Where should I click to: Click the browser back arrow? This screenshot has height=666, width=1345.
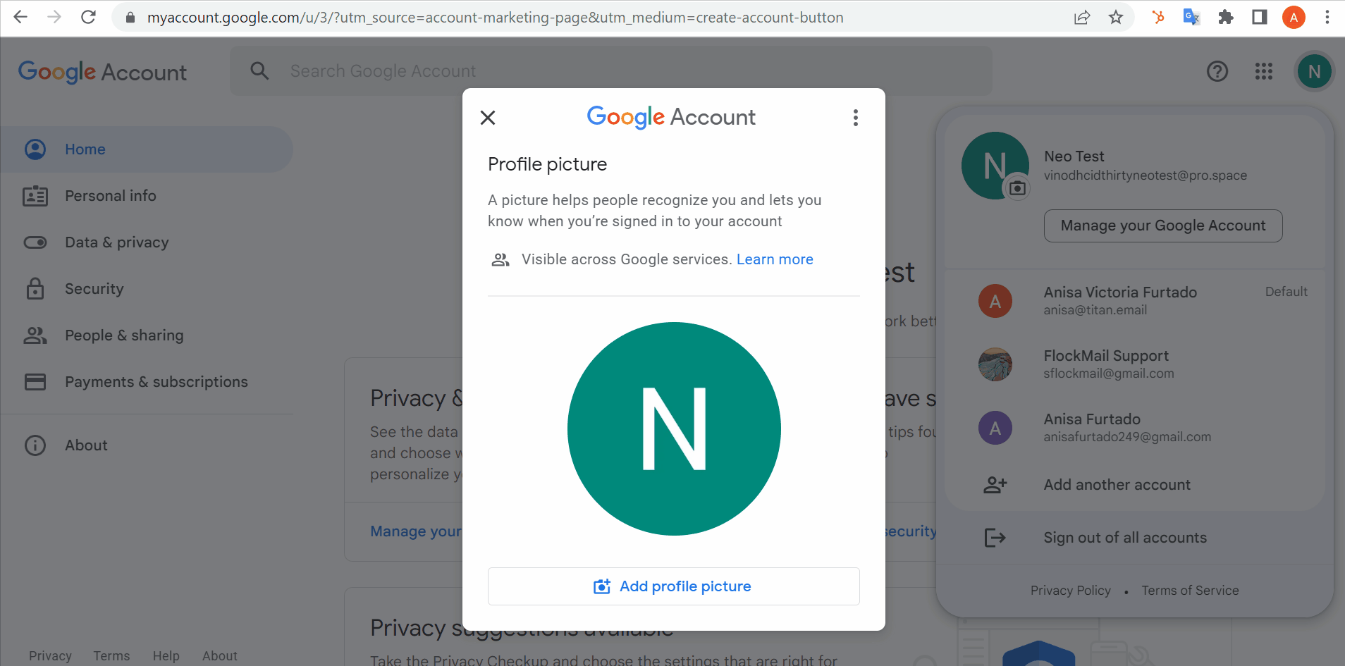20,17
